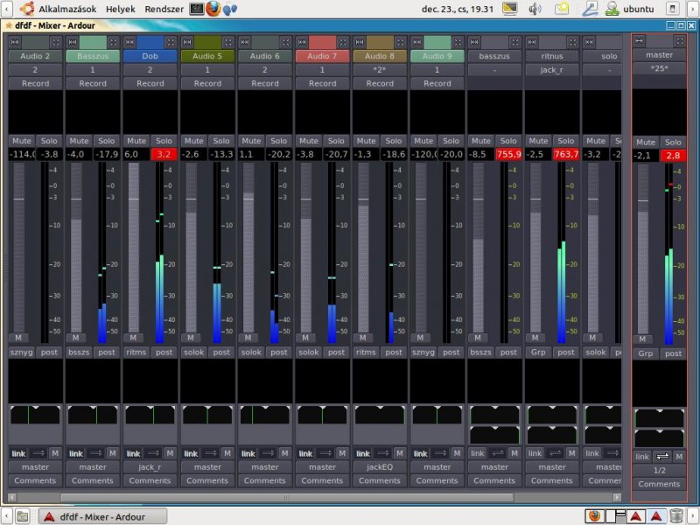Click the M button under the Dob fader
Image resolution: width=700 pixels, height=525 pixels.
tap(133, 338)
